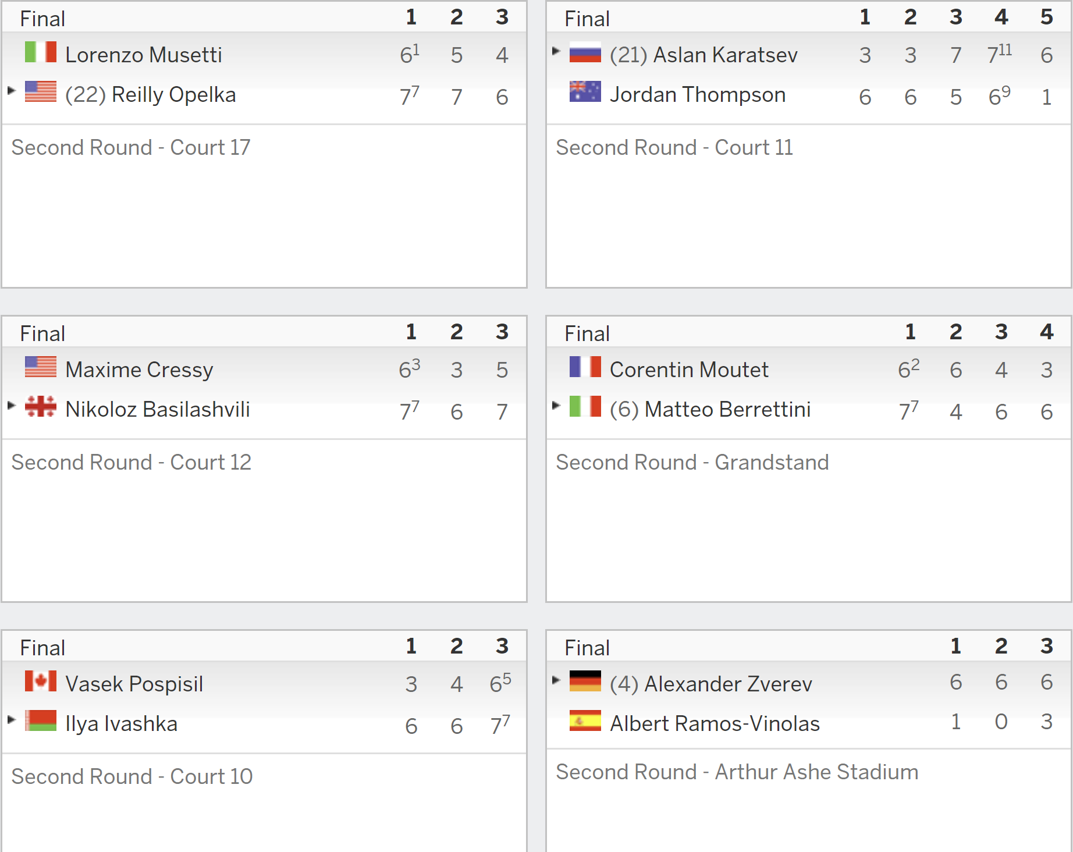Click the winner arrow next to Reilly Opelka
Viewport: 1073px width, 852px height.
[x=11, y=90]
